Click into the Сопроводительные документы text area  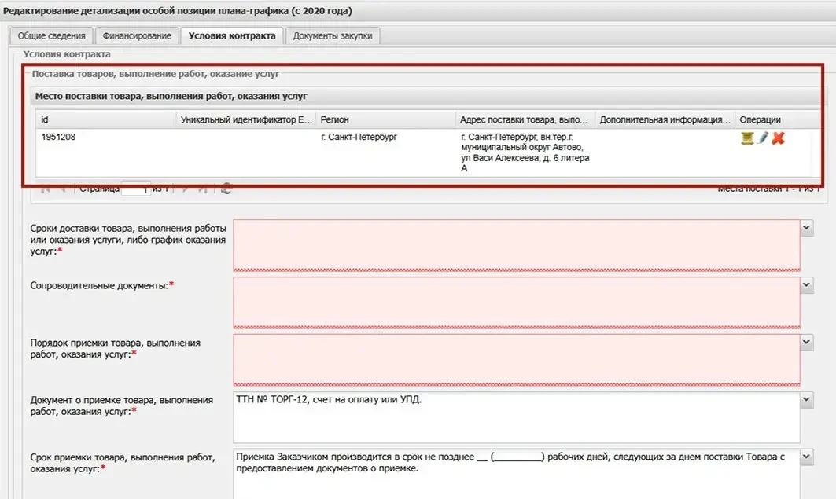click(517, 302)
